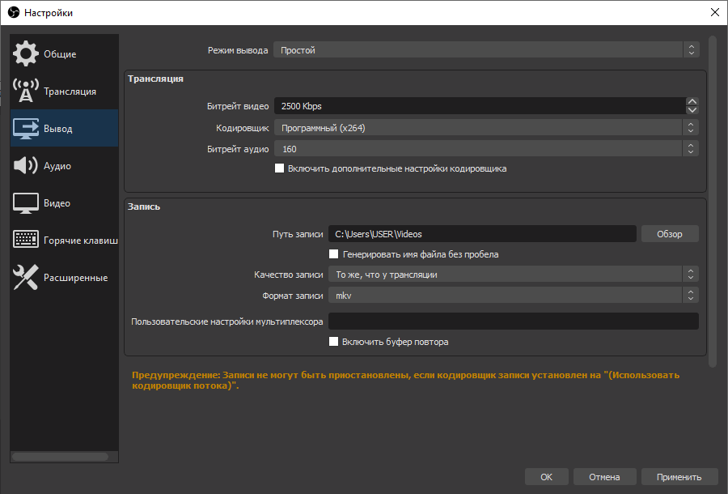728x494 pixels.
Task: Click the Применить button
Action: click(679, 477)
